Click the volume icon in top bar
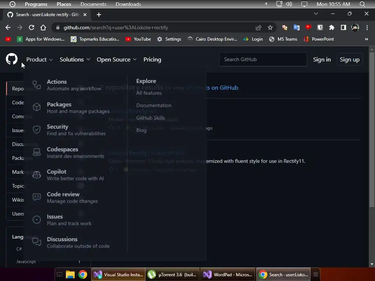 289,4
